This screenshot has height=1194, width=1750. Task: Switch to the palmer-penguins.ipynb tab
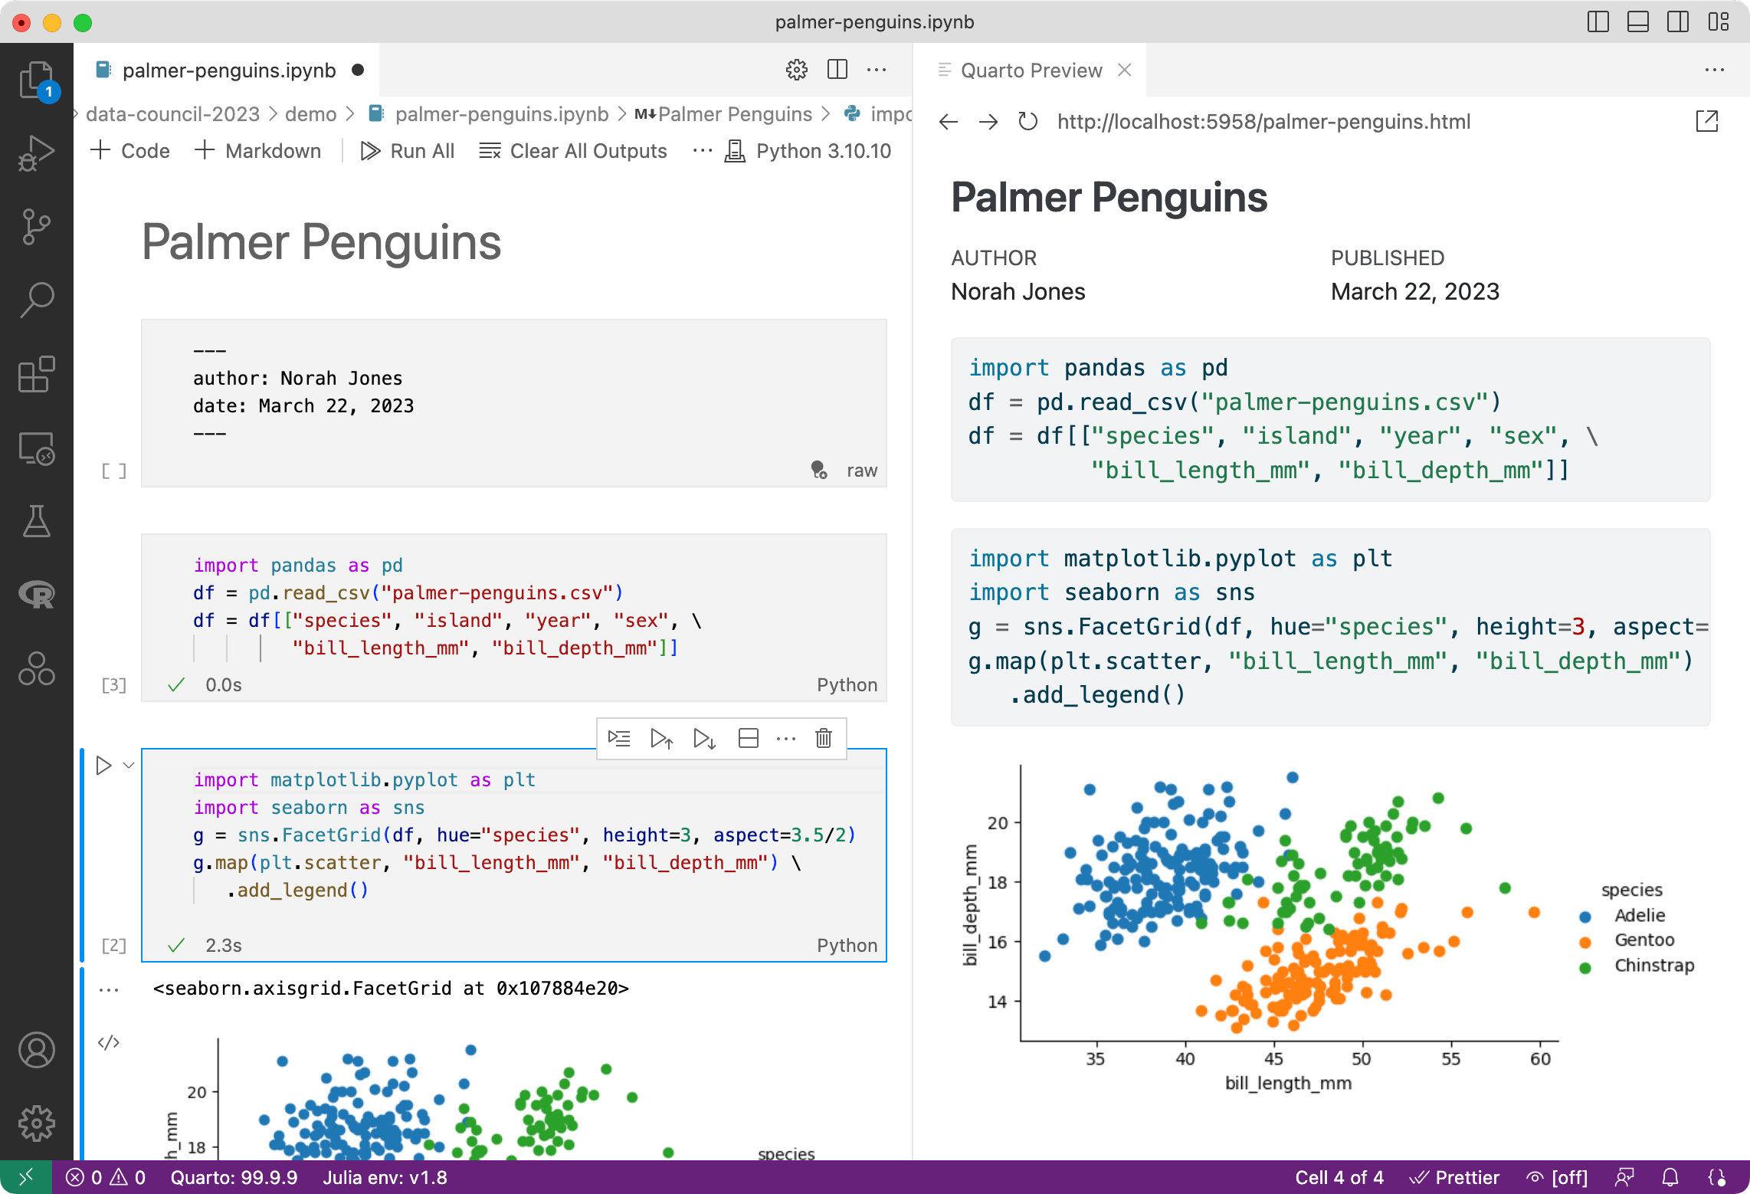(x=230, y=70)
